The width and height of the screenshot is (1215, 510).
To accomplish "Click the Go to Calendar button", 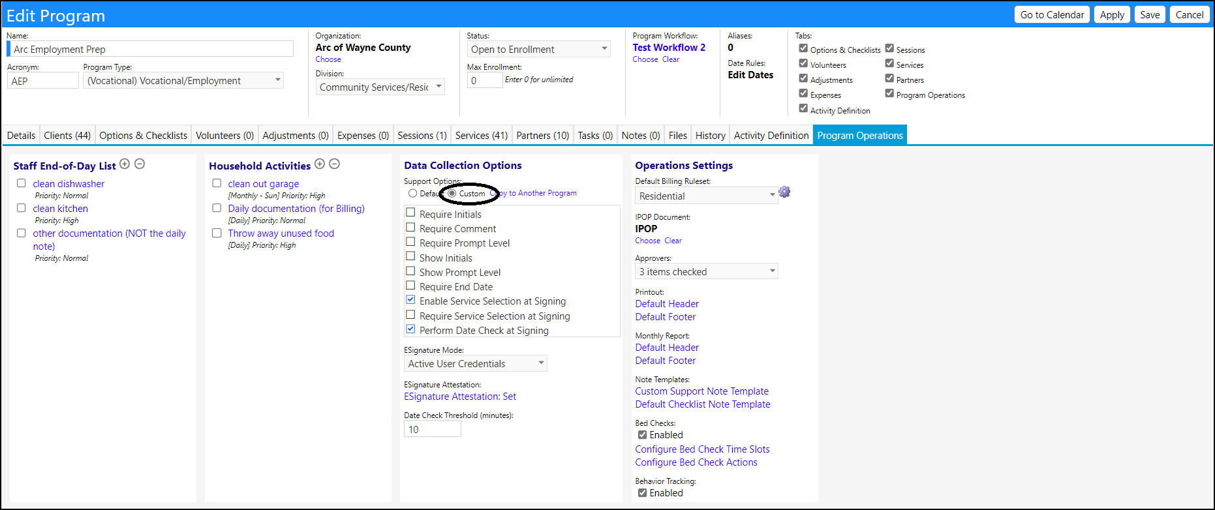I will (x=1053, y=14).
